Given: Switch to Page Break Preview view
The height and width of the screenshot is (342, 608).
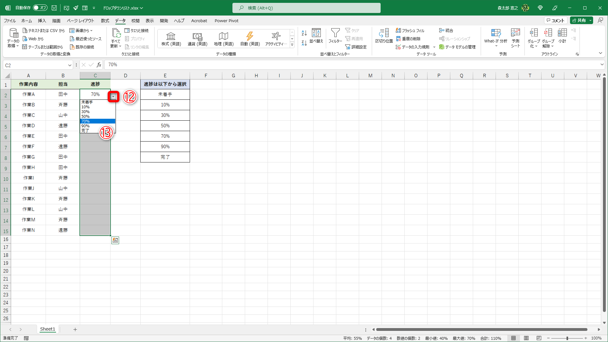Looking at the screenshot, I should pyautogui.click(x=539, y=338).
